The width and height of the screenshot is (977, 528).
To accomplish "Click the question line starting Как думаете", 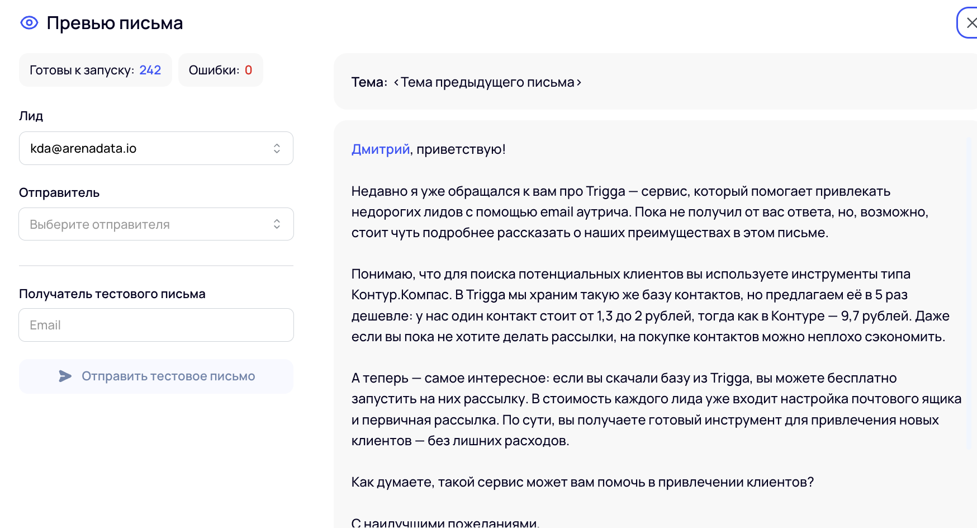I will tap(582, 482).
